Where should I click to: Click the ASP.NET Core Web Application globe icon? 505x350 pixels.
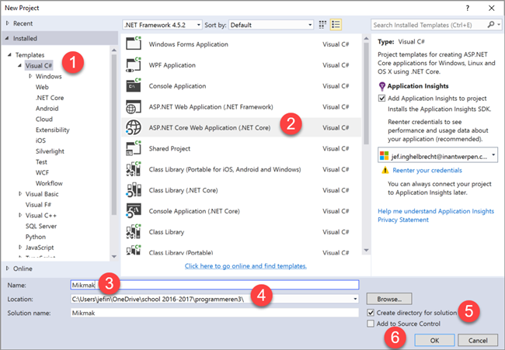(x=134, y=127)
